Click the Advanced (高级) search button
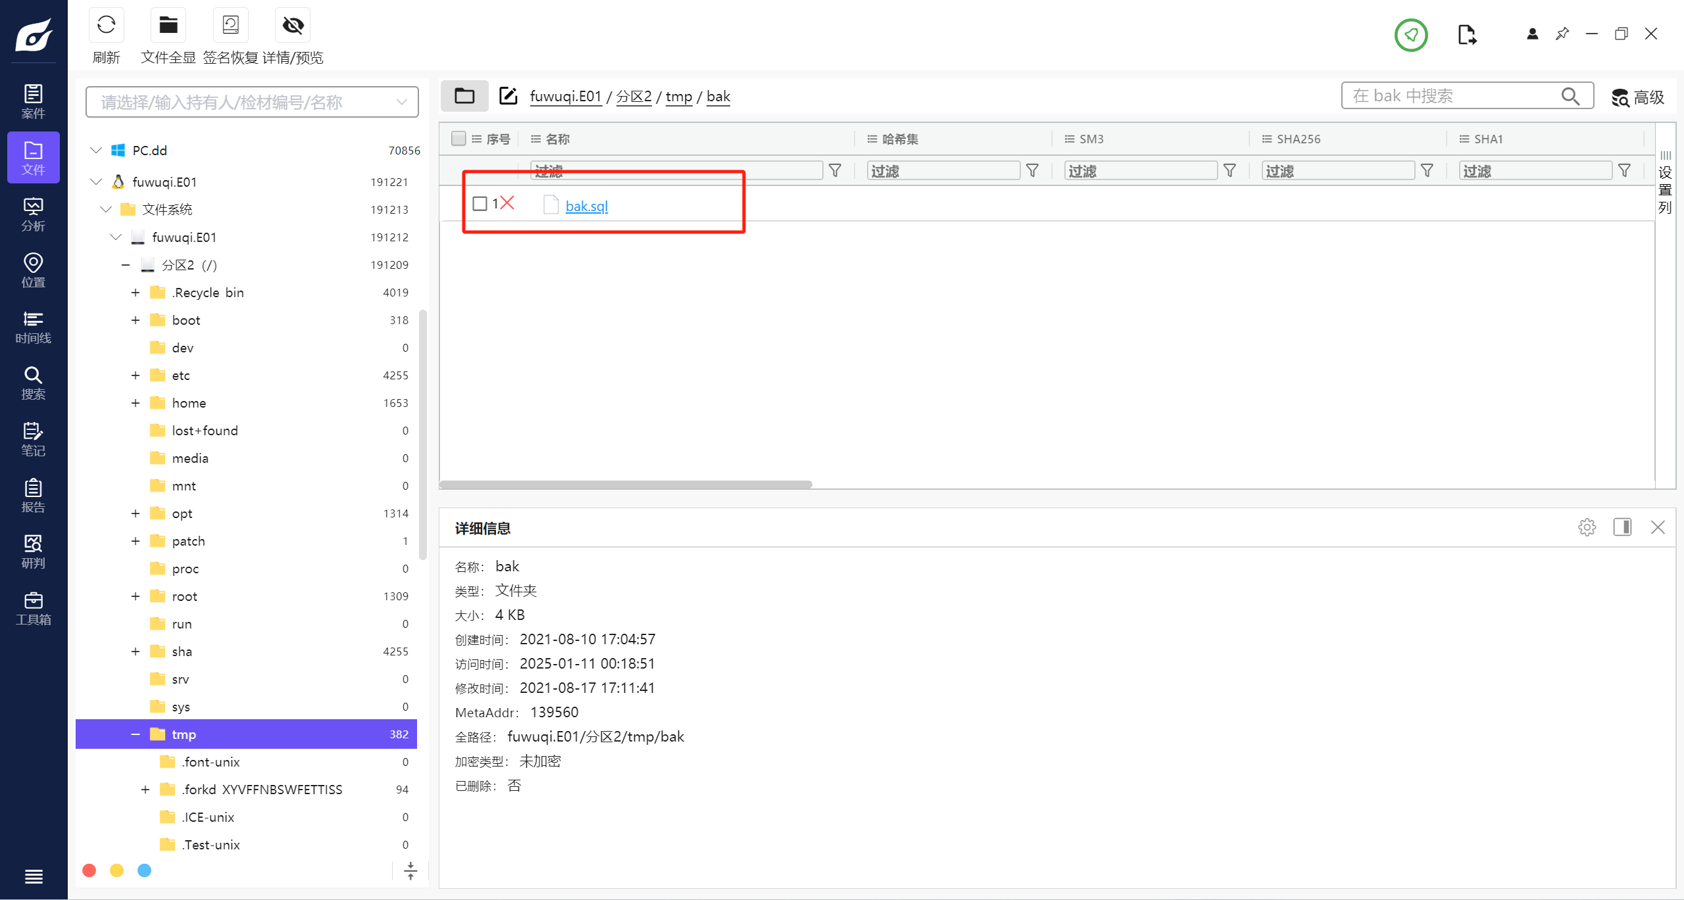 pyautogui.click(x=1637, y=97)
